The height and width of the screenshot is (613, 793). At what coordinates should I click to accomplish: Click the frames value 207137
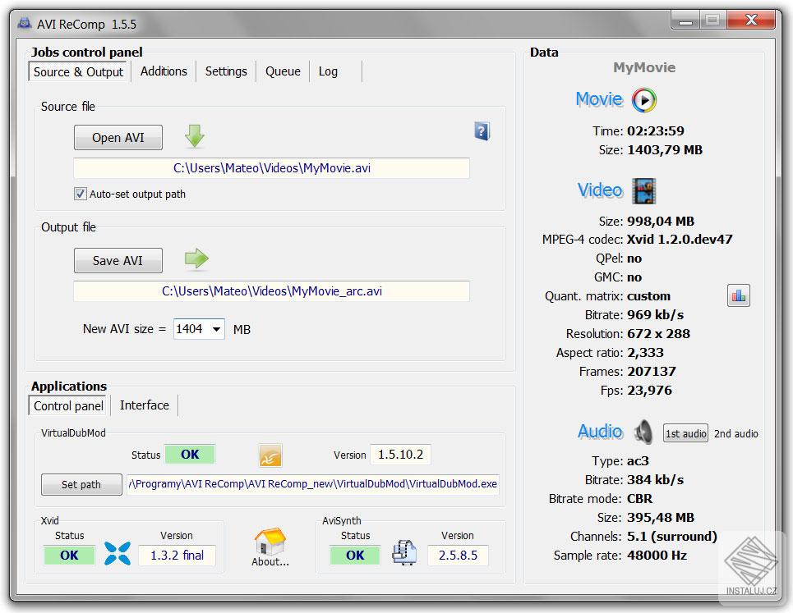tap(652, 372)
